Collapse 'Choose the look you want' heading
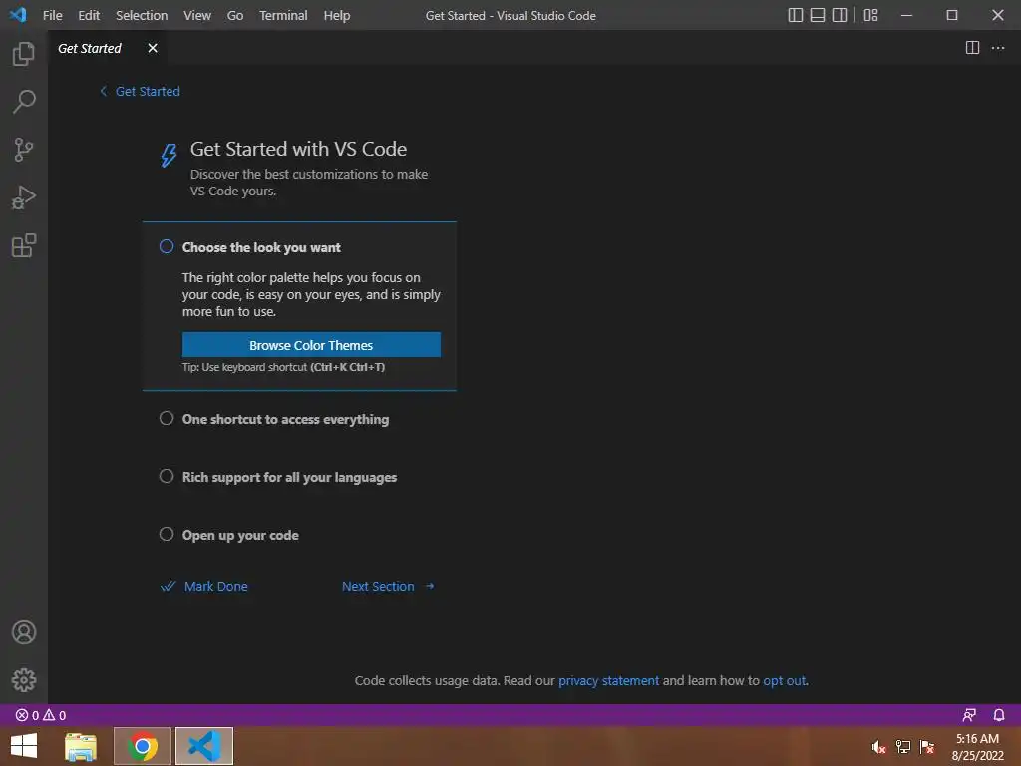 tap(261, 247)
